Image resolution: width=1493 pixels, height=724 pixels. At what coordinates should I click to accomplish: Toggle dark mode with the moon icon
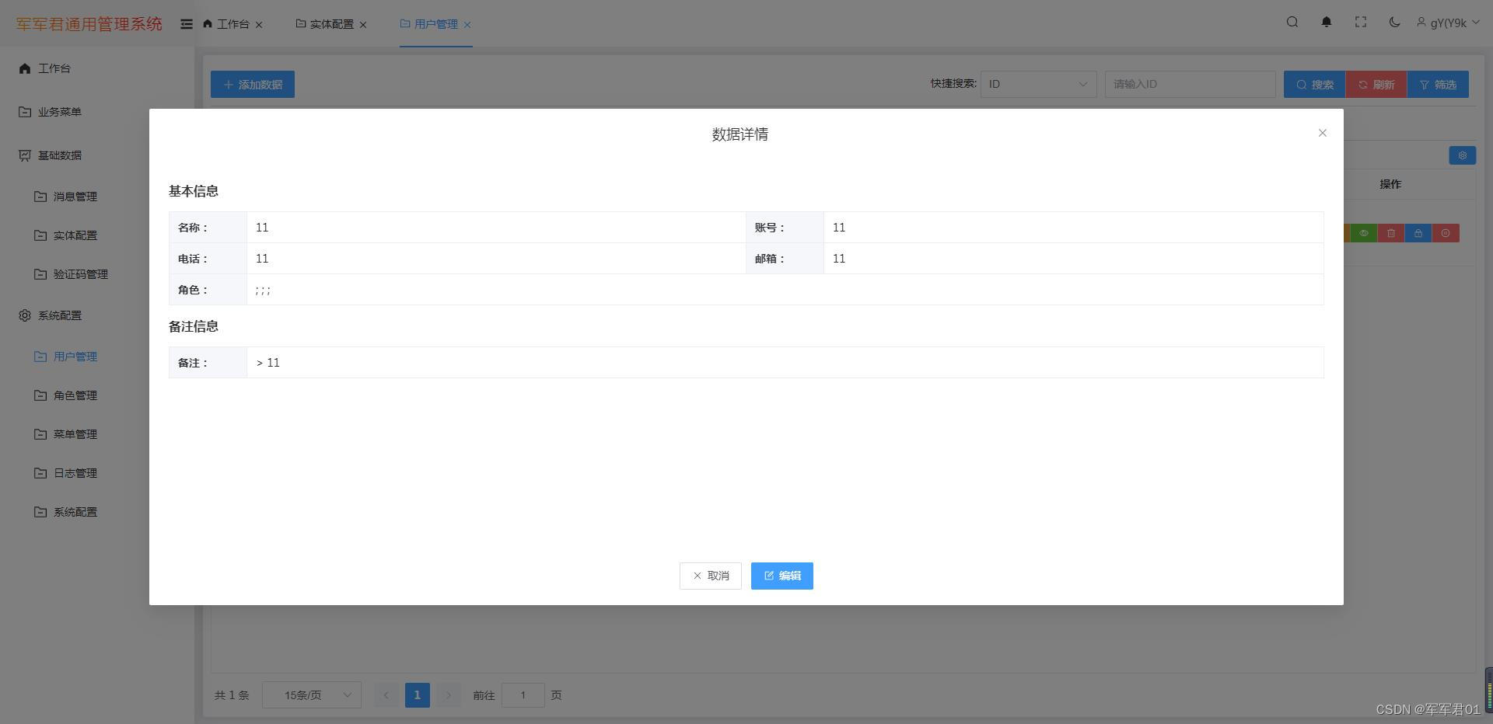1393,22
